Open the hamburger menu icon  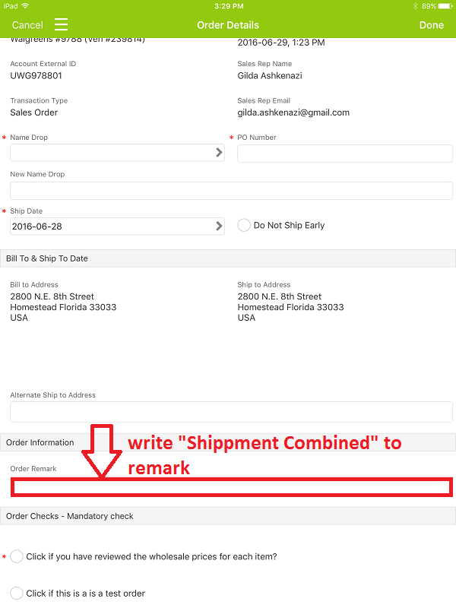click(61, 24)
